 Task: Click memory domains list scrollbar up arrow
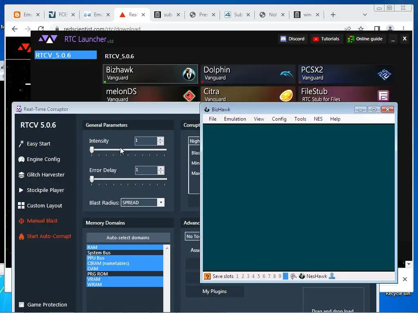(x=167, y=248)
